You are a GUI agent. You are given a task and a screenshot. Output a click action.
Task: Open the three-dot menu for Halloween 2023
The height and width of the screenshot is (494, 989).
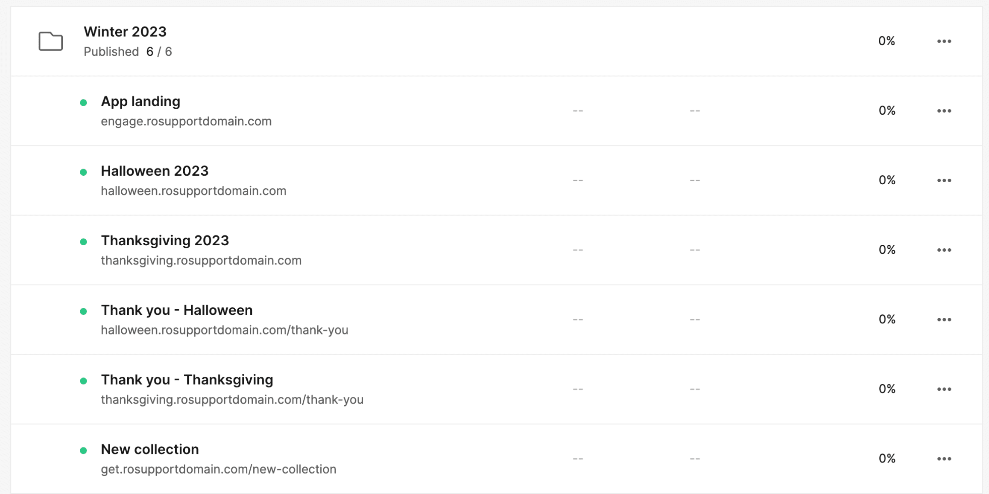[944, 180]
